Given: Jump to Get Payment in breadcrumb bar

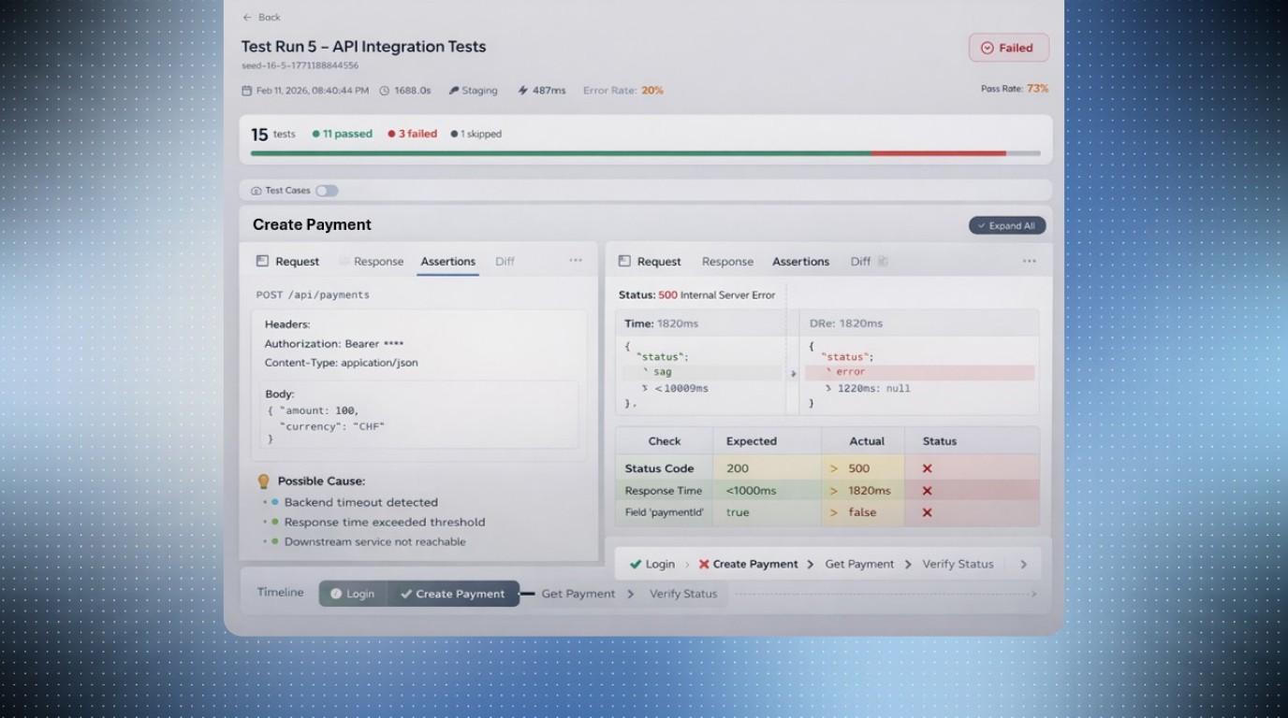Looking at the screenshot, I should click(859, 564).
